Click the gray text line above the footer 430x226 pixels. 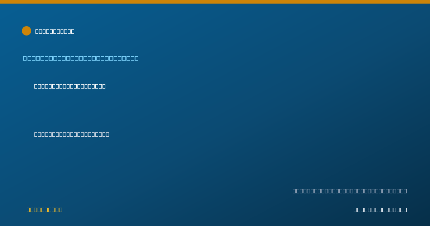coord(350,191)
